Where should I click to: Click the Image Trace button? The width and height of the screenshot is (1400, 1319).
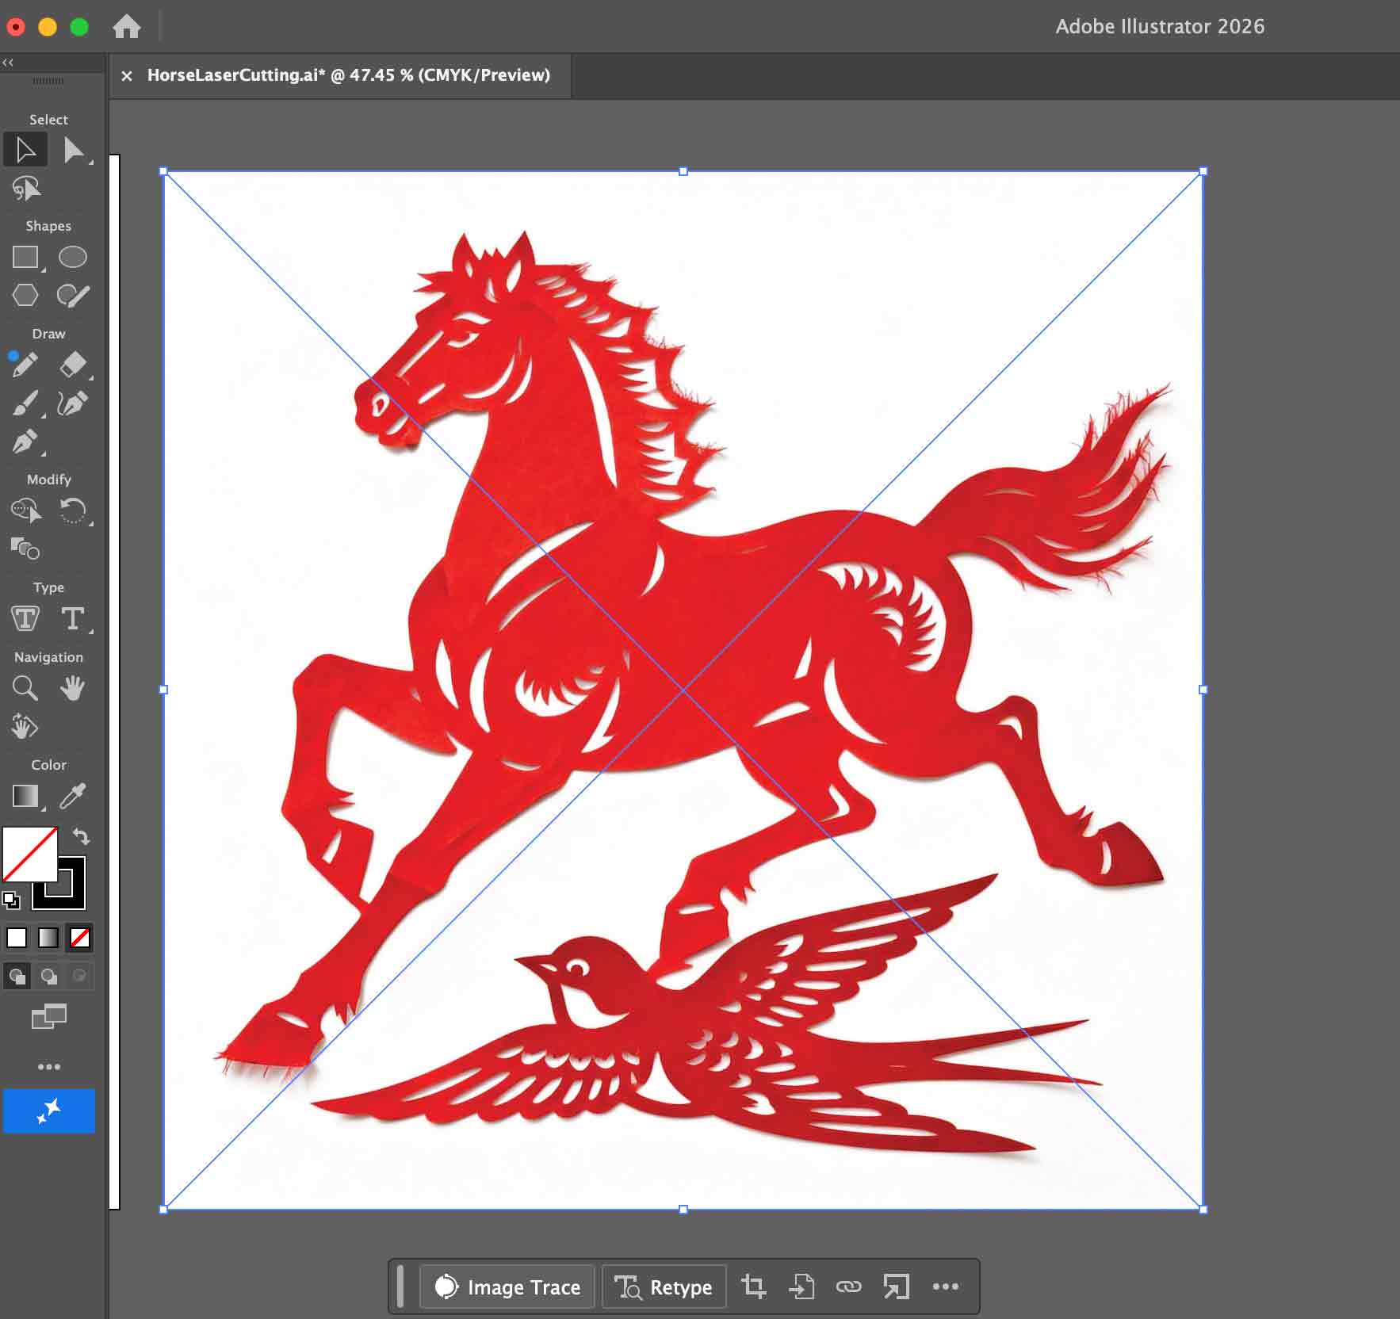[x=507, y=1287]
